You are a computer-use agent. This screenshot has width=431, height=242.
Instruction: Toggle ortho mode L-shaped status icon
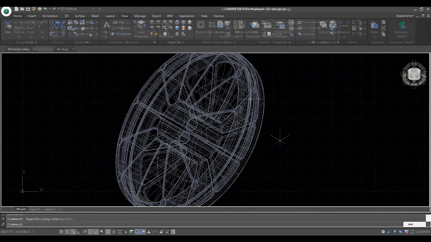click(78, 232)
